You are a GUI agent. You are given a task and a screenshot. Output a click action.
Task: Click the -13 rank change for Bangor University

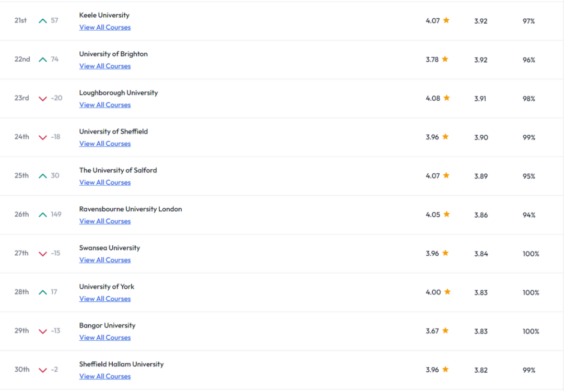(x=55, y=331)
